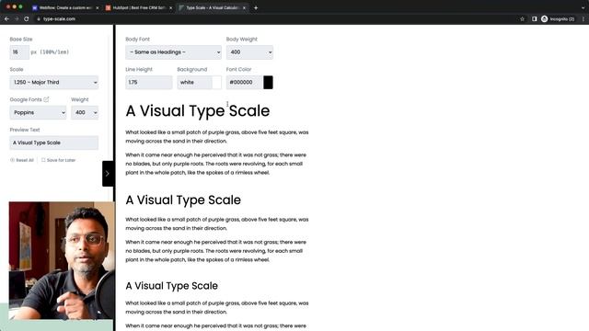Open a new browser tab with plus

256,7
